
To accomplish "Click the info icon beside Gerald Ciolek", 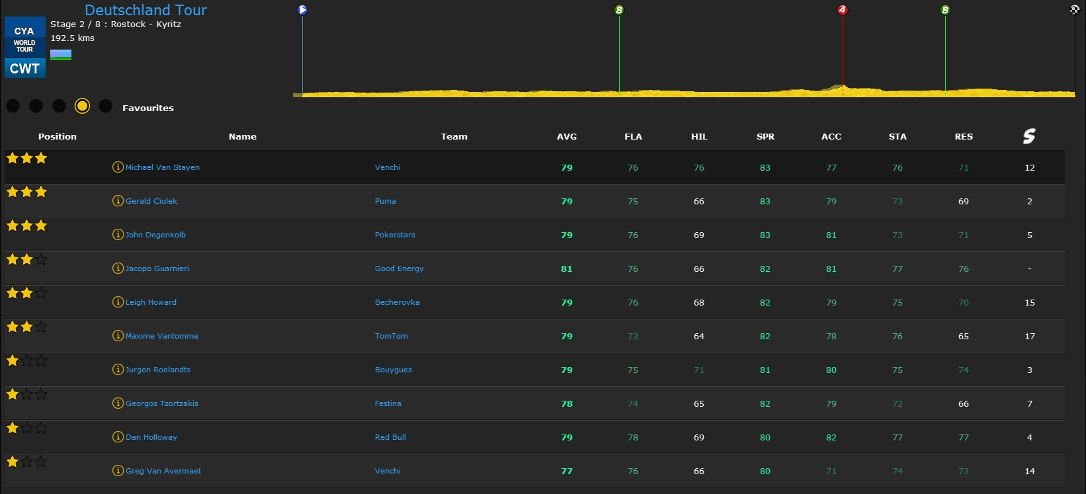I will [x=118, y=201].
